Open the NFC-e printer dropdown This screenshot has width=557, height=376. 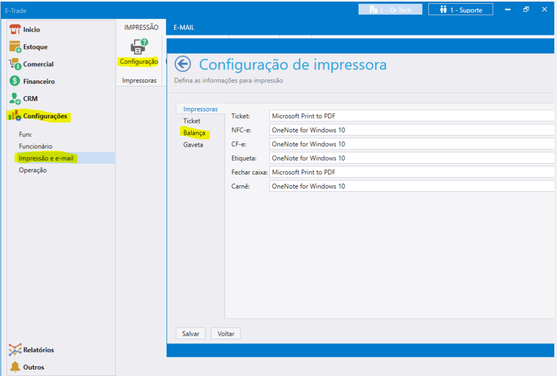(x=411, y=130)
